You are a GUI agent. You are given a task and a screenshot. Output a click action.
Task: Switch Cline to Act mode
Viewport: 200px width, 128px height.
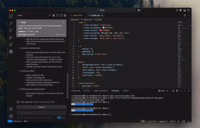point(64,118)
